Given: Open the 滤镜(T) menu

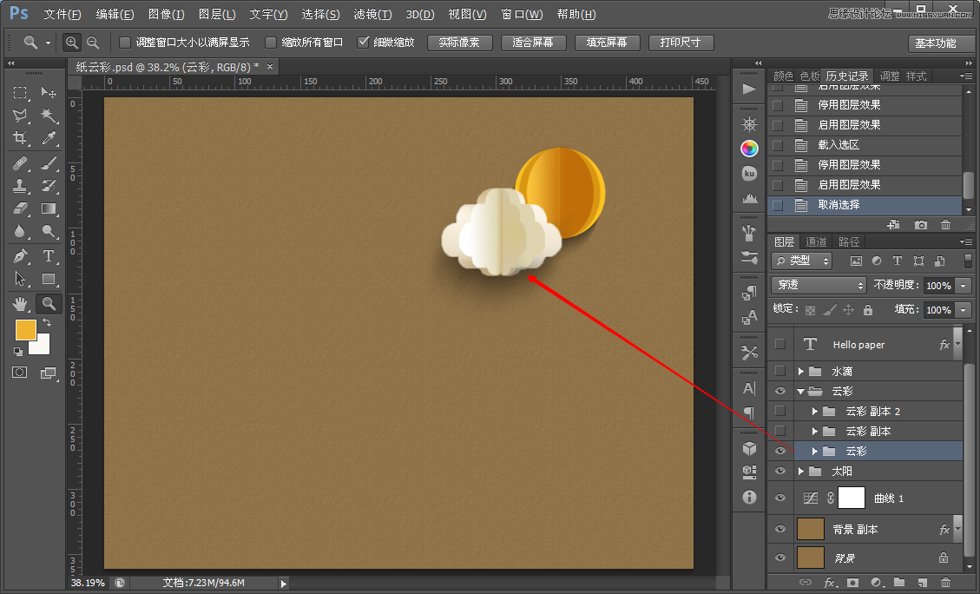Looking at the screenshot, I should [x=372, y=15].
